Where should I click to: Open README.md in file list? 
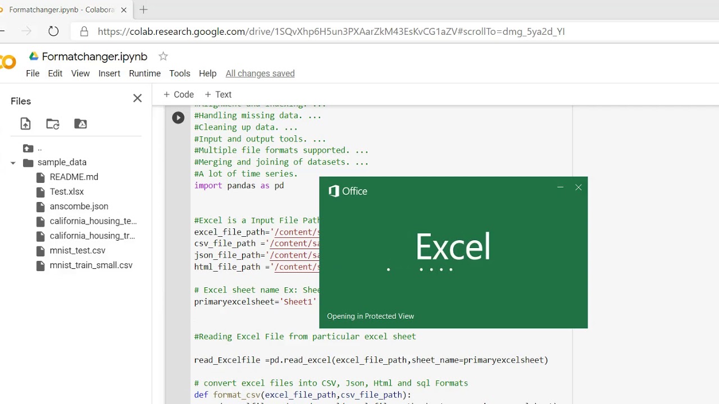click(74, 177)
